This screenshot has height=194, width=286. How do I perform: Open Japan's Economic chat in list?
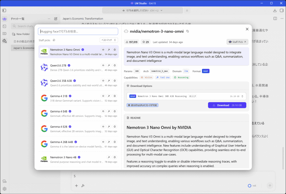(x=23, y=48)
